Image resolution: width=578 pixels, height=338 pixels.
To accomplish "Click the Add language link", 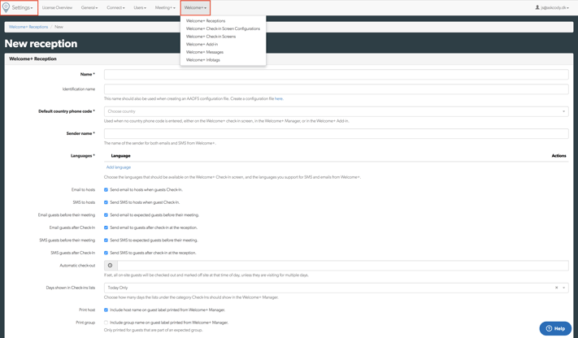I will click(119, 167).
